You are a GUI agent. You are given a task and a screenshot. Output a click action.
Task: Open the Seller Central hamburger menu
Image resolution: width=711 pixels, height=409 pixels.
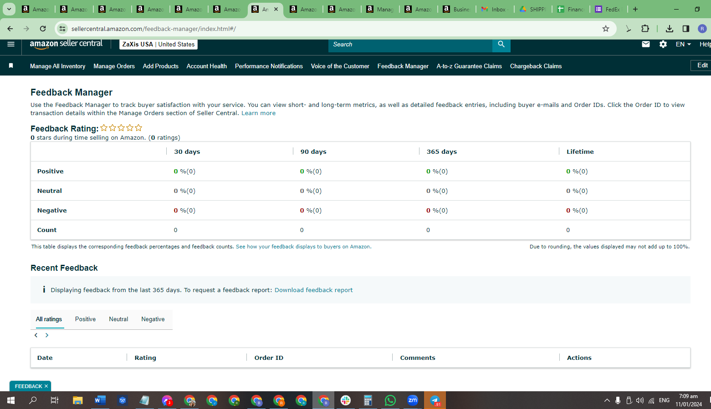click(11, 44)
